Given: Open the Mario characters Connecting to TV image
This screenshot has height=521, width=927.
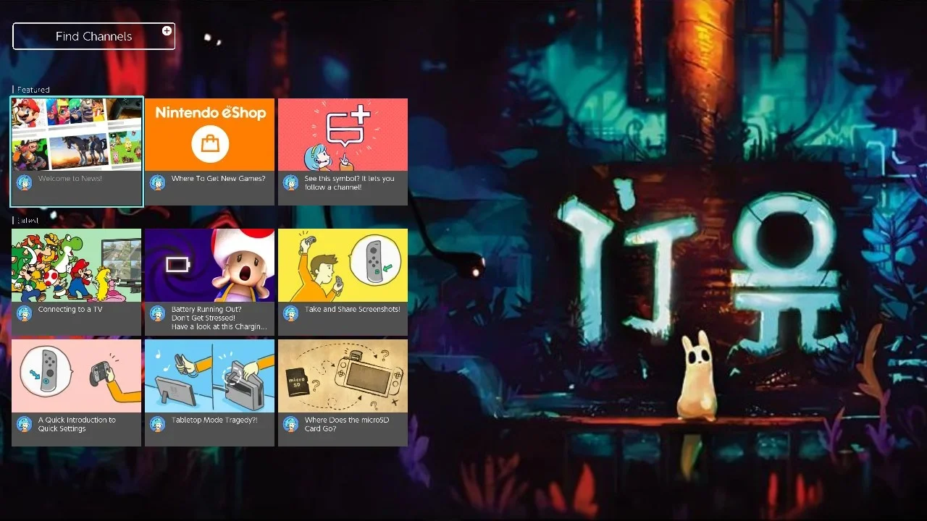Looking at the screenshot, I should [x=77, y=265].
